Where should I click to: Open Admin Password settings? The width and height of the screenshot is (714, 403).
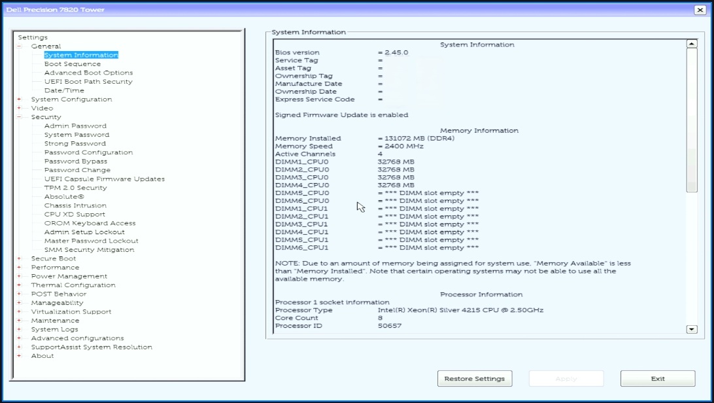(75, 126)
